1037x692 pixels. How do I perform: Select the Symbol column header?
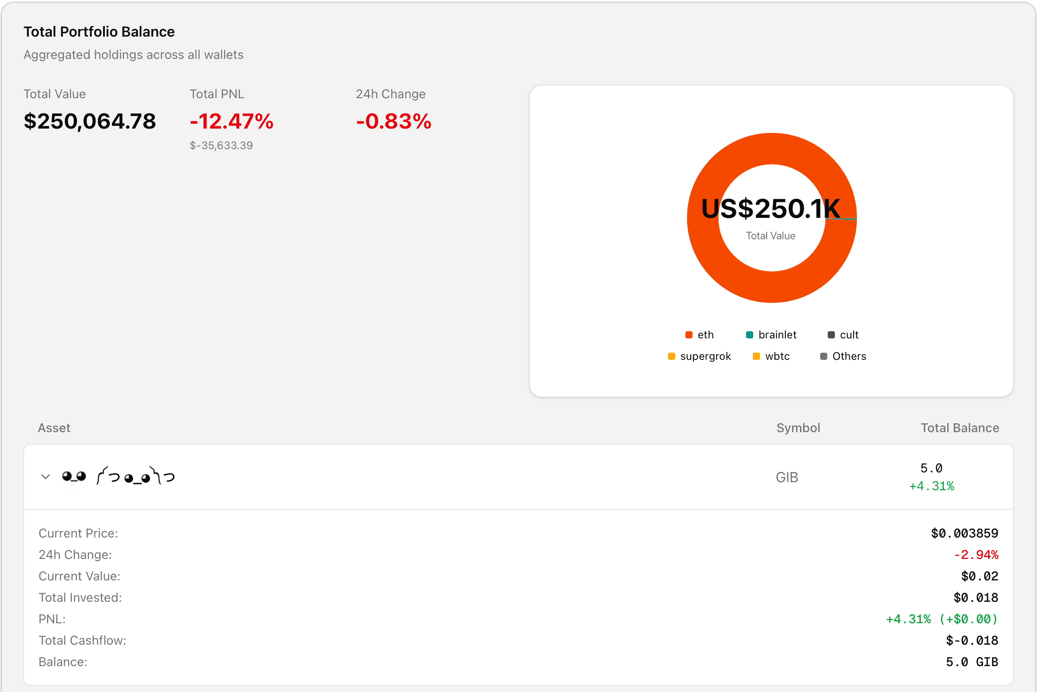pos(798,428)
